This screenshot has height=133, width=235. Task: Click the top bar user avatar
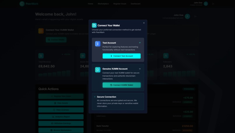click(x=206, y=4)
